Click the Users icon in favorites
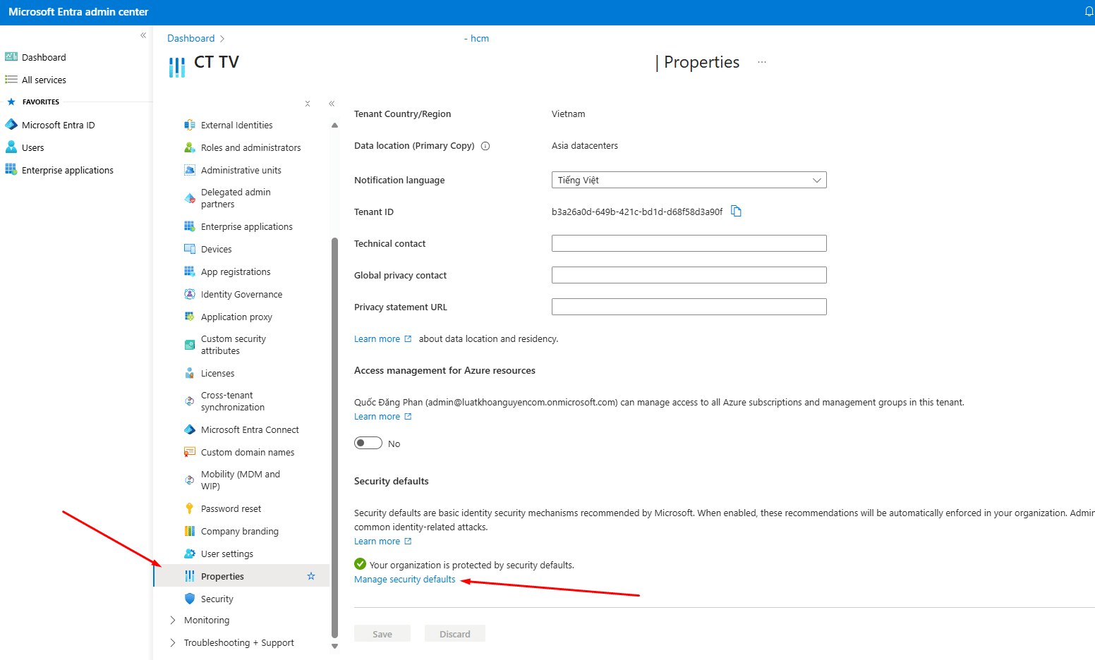The height and width of the screenshot is (660, 1095). pyautogui.click(x=11, y=147)
